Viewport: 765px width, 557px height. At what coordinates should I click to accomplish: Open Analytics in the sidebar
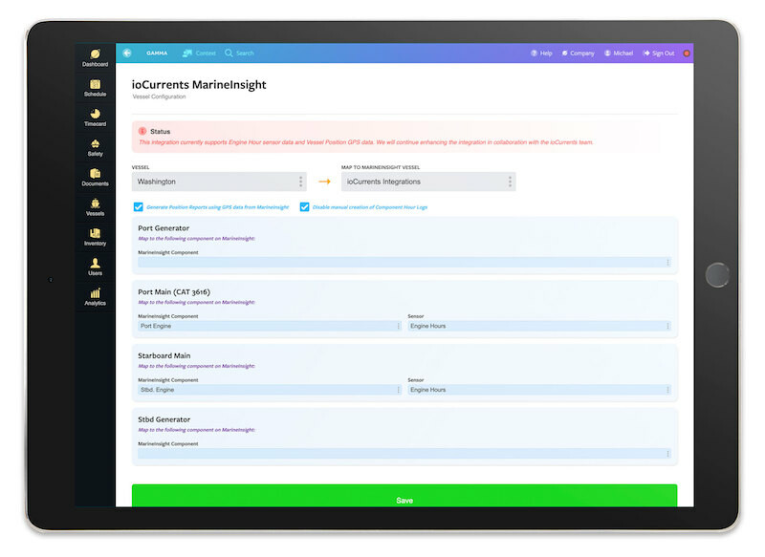click(95, 296)
